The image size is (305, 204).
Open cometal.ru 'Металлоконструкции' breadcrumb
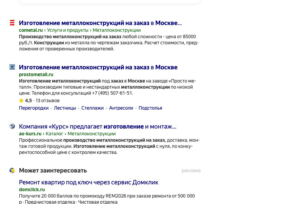coord(117,30)
